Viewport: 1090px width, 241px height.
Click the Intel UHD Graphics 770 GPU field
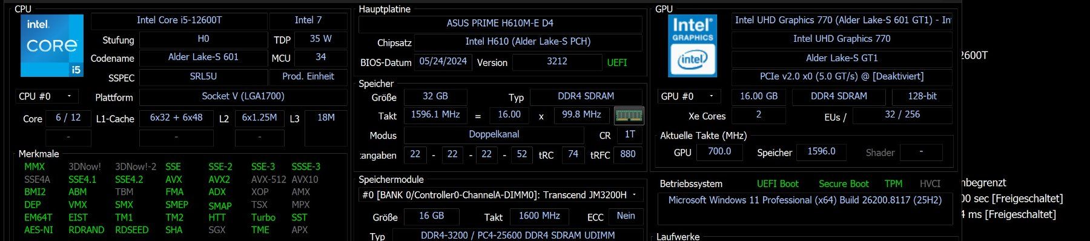pyautogui.click(x=842, y=39)
